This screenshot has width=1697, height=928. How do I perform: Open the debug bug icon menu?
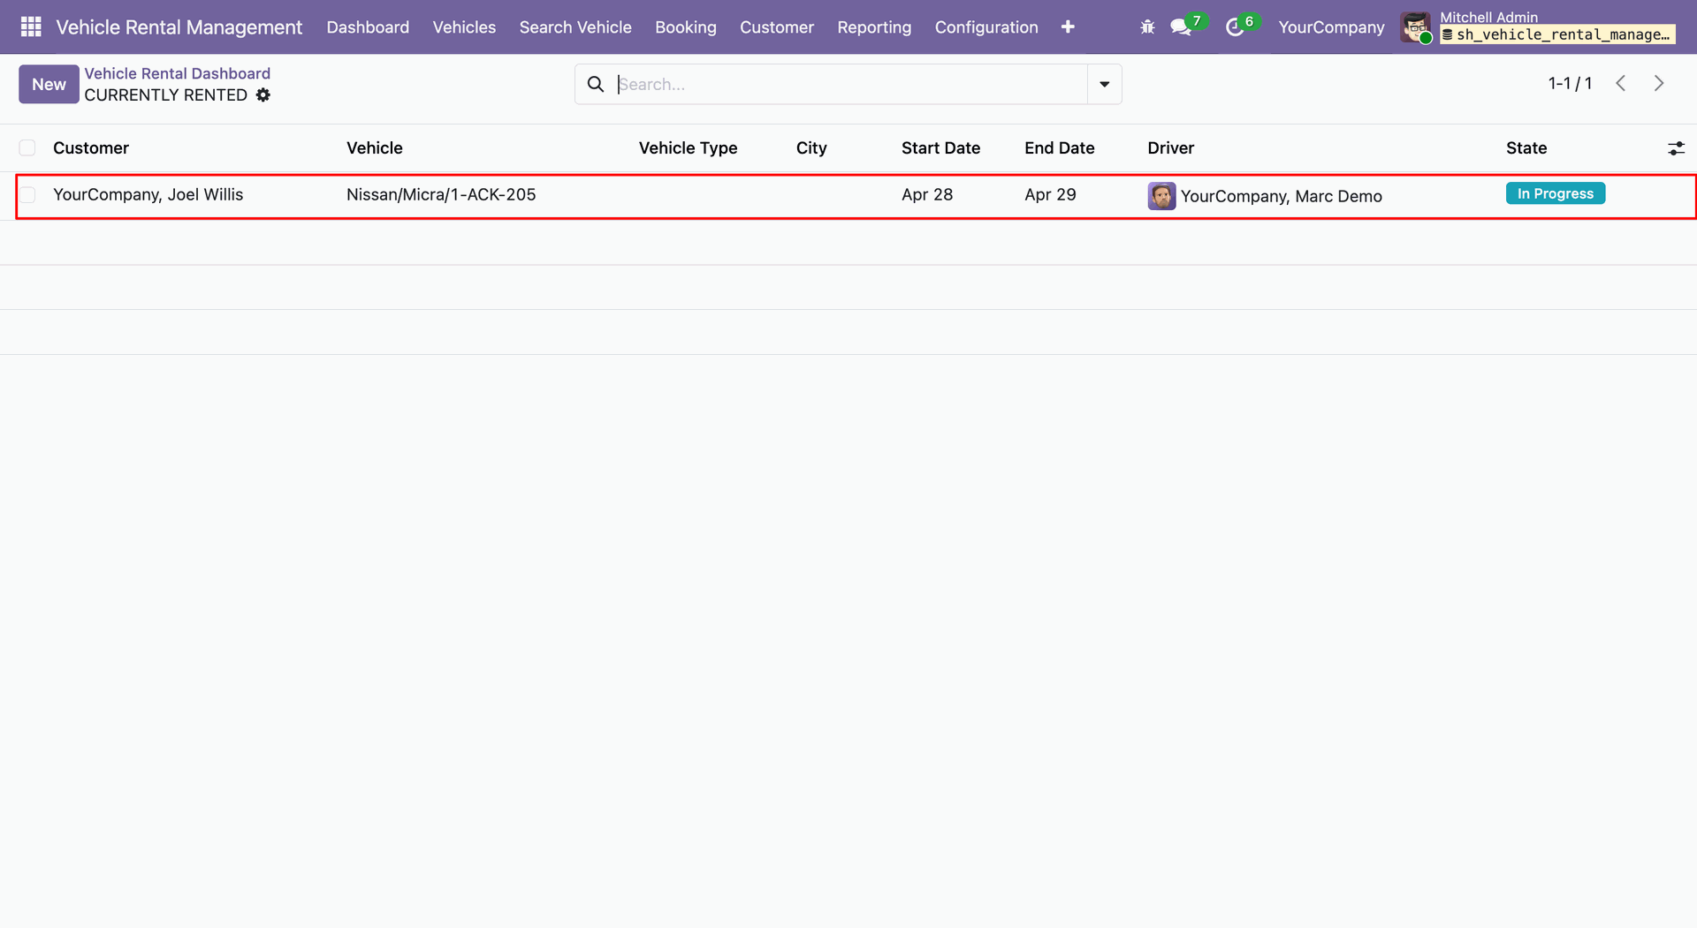pyautogui.click(x=1147, y=27)
